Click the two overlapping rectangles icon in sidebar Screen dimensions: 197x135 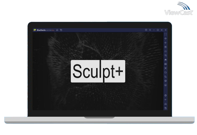pos(166,77)
